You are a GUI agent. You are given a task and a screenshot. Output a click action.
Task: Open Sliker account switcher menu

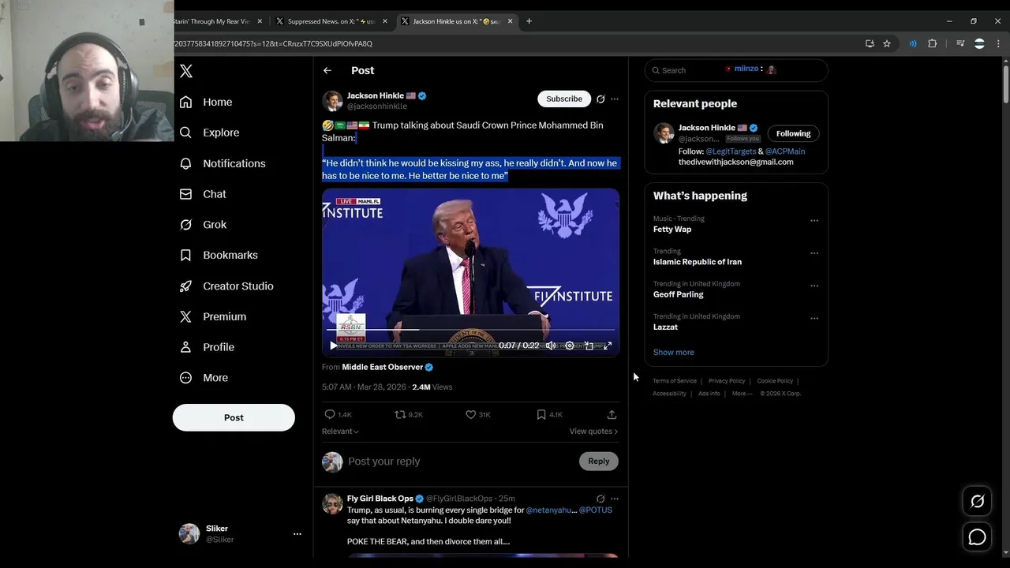point(297,534)
